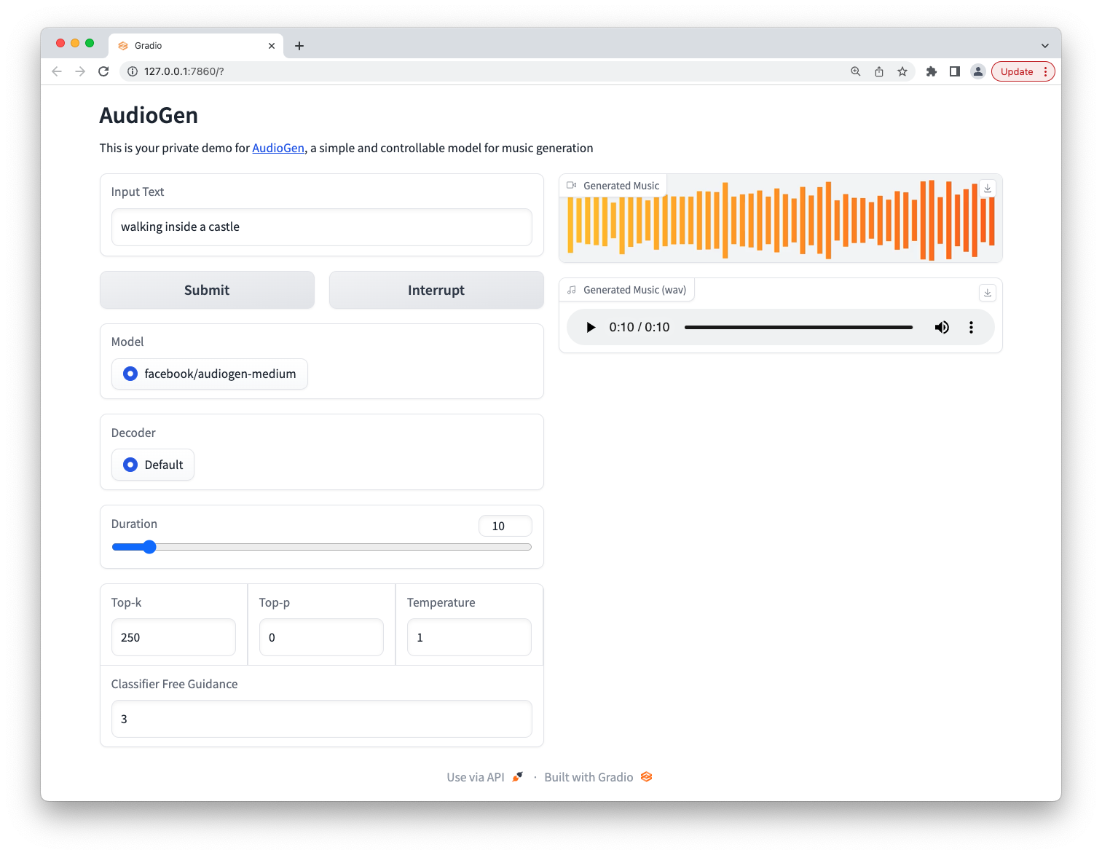The height and width of the screenshot is (855, 1102).
Task: Open a new browser tab
Action: [x=299, y=46]
